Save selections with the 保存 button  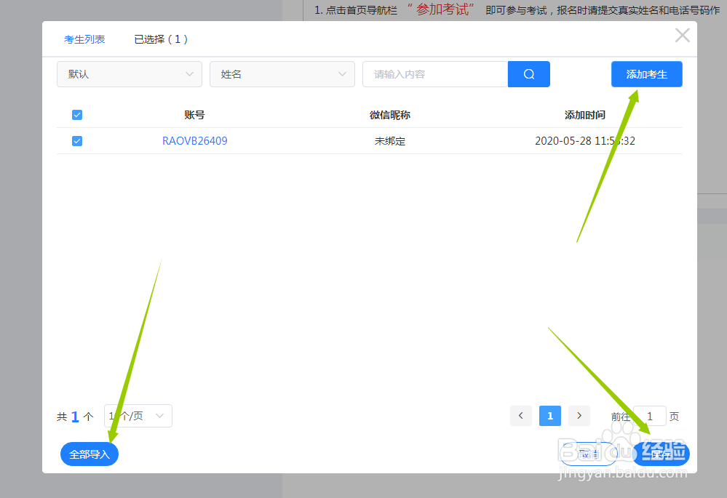pyautogui.click(x=660, y=452)
